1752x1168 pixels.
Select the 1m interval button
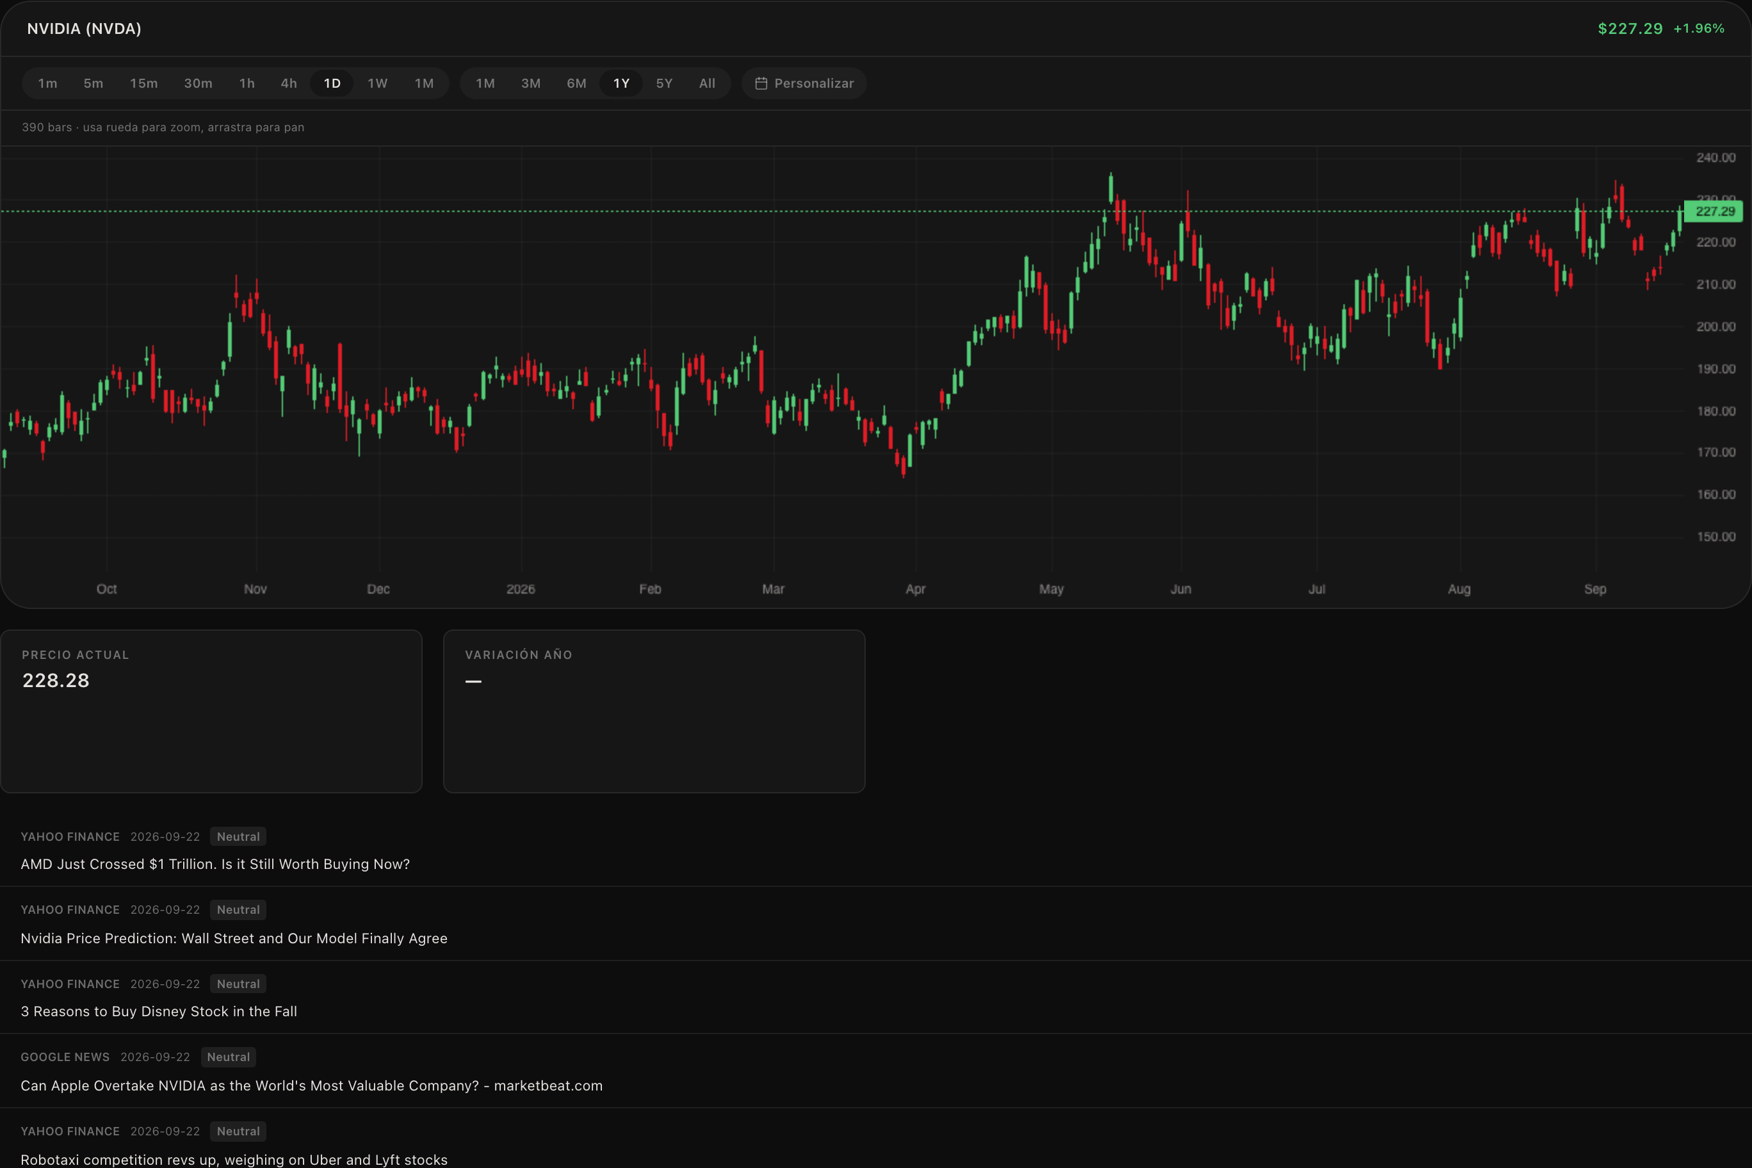pyautogui.click(x=47, y=83)
